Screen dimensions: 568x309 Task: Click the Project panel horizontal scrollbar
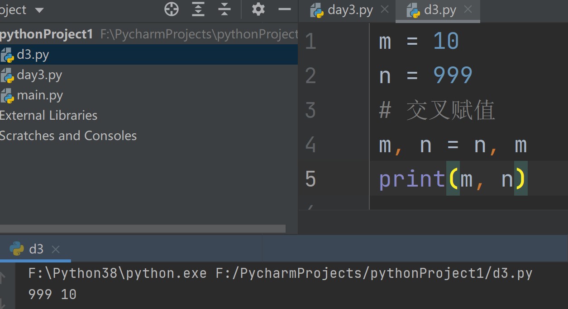pos(143,229)
